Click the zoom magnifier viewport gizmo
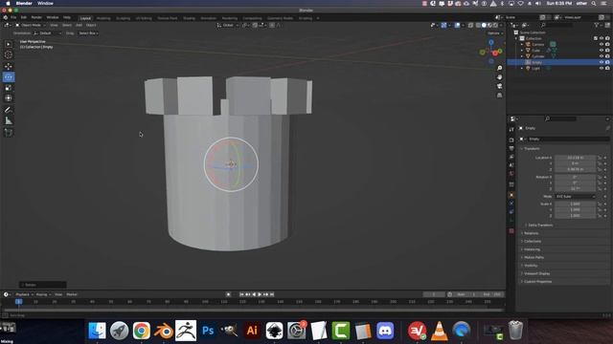Screen dimensions: 613x344 pyautogui.click(x=499, y=68)
